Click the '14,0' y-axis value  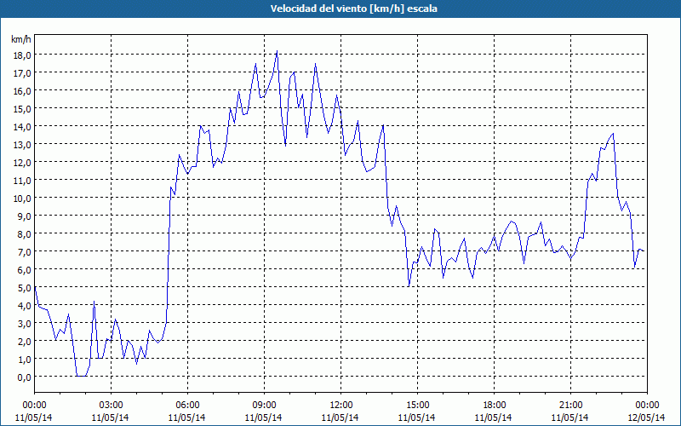[24, 126]
